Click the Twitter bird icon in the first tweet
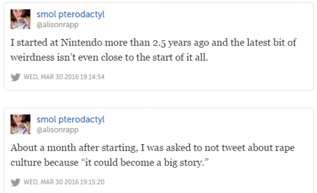317x193 pixels. pyautogui.click(x=16, y=77)
